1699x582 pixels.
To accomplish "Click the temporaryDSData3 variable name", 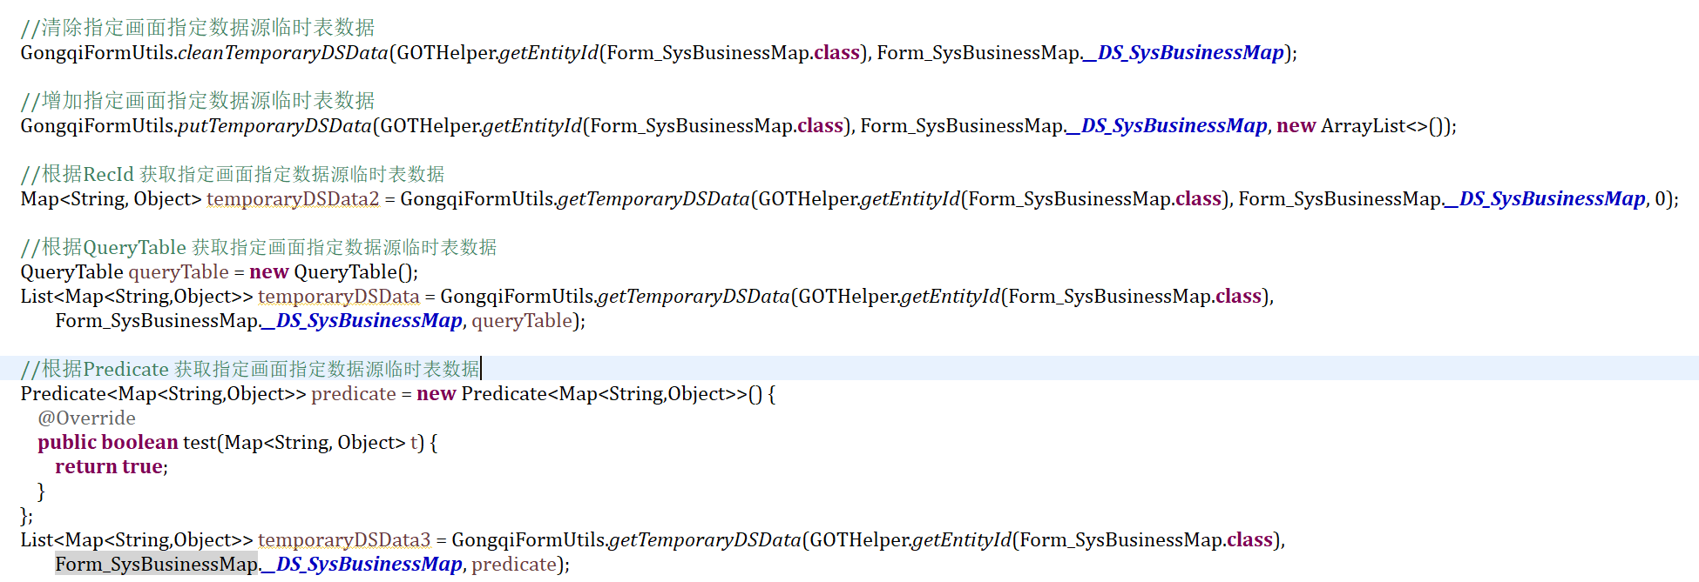I will coord(344,540).
